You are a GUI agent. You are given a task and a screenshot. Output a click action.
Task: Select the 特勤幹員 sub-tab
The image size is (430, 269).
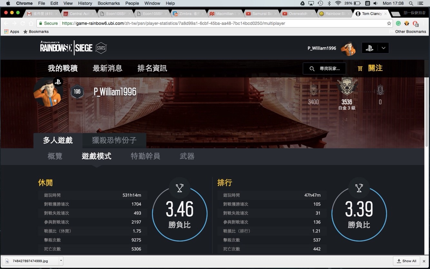coord(145,156)
